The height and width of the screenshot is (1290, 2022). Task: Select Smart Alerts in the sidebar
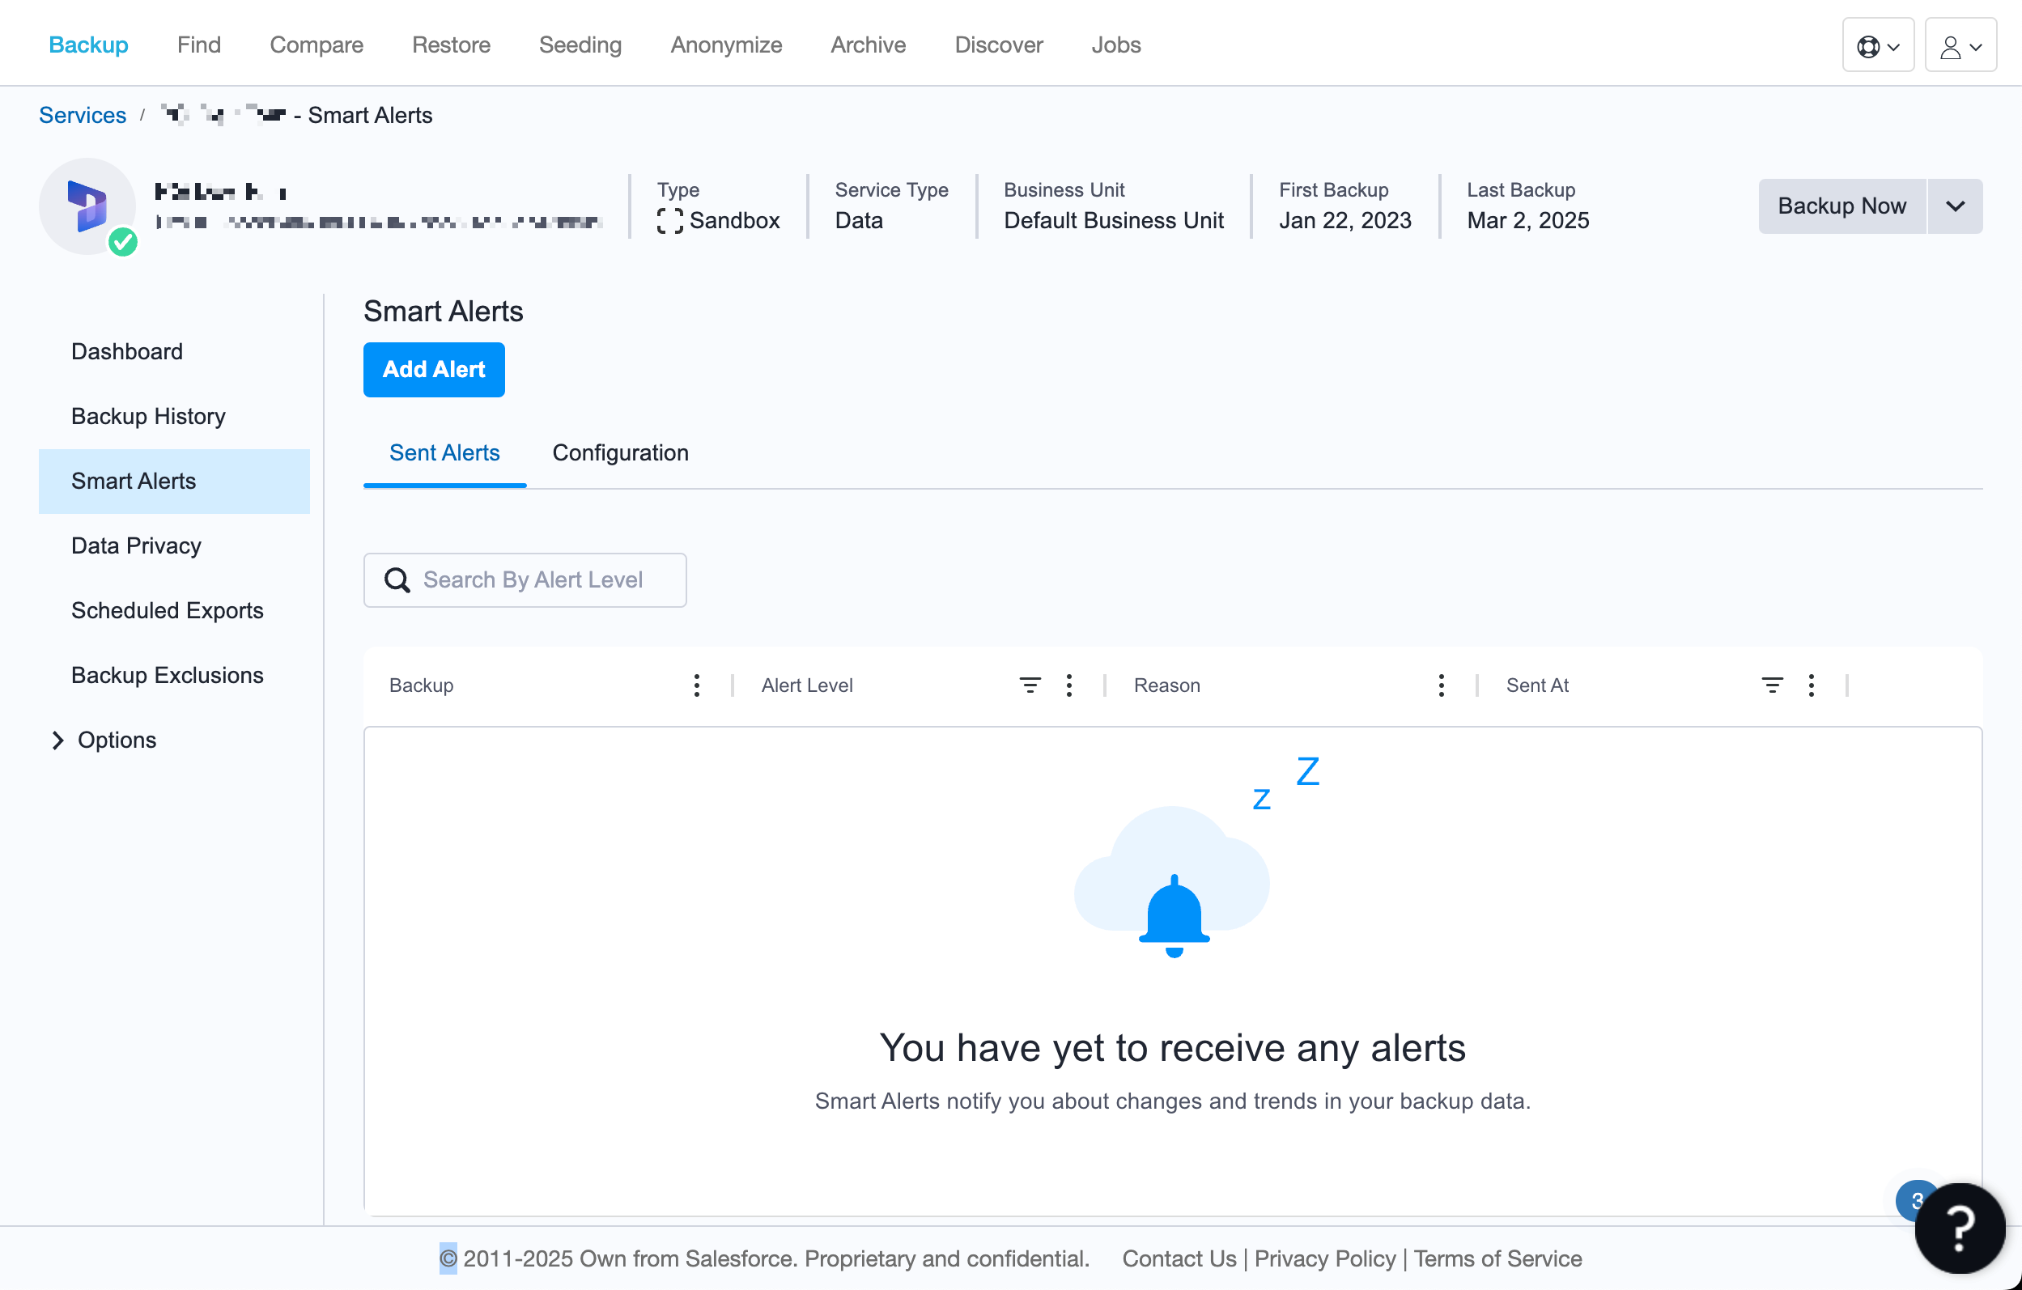click(x=174, y=481)
